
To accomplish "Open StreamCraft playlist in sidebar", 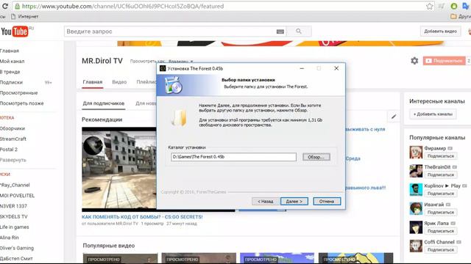I will [13, 139].
